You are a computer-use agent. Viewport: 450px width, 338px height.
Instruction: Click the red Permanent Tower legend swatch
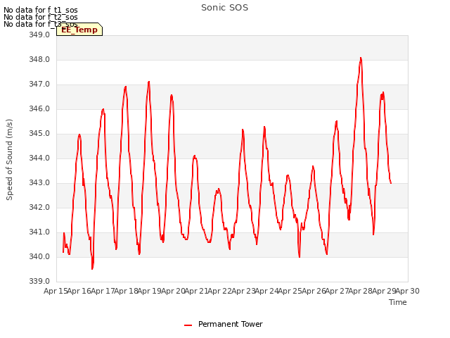pyautogui.click(x=188, y=325)
